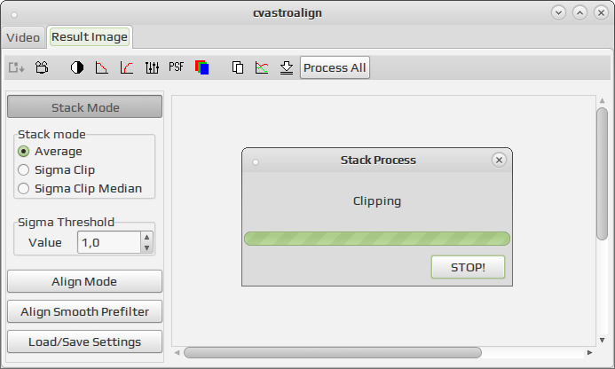Image resolution: width=615 pixels, height=369 pixels.
Task: Switch to the Video tab
Action: tap(23, 37)
